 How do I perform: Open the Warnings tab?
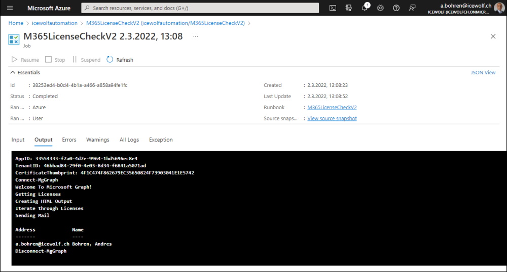click(98, 140)
